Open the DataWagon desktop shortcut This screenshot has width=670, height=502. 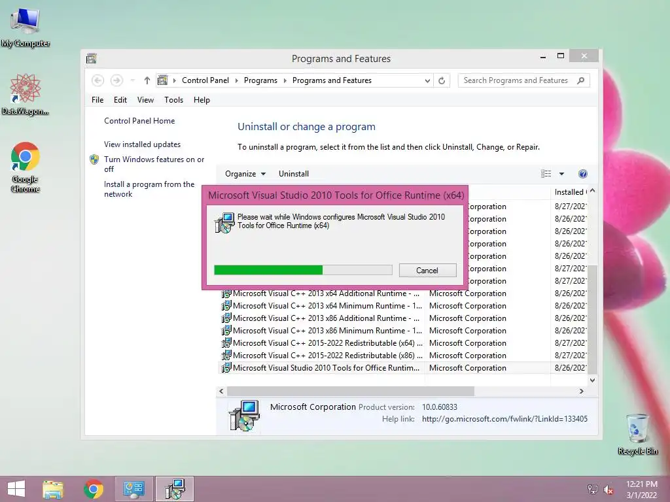[26, 95]
